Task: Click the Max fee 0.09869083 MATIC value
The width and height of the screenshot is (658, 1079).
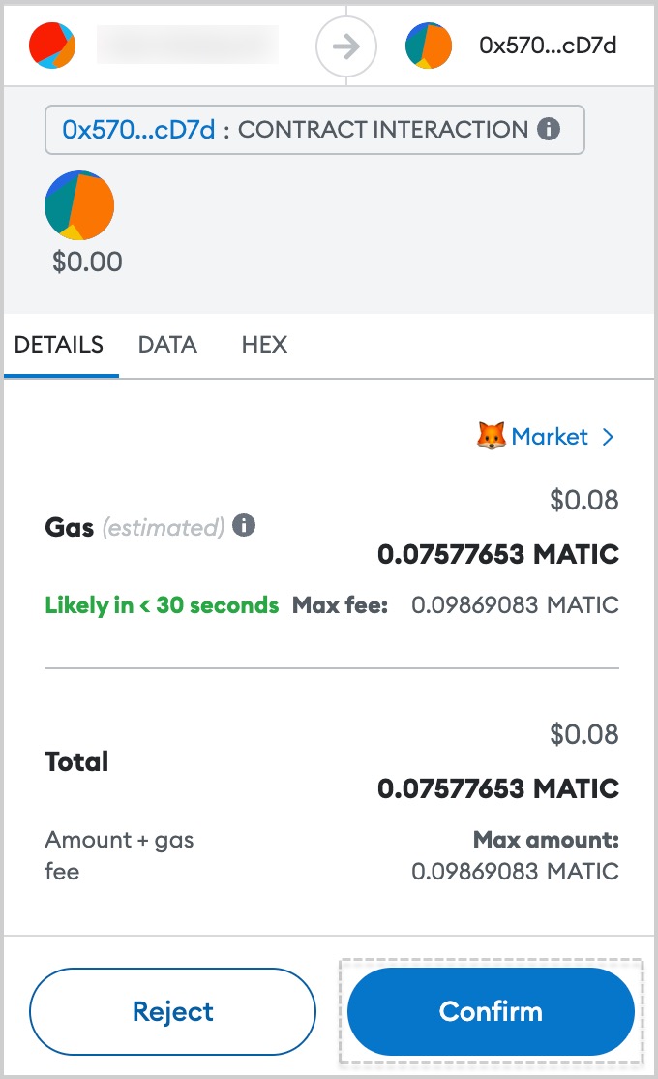Action: coord(515,604)
